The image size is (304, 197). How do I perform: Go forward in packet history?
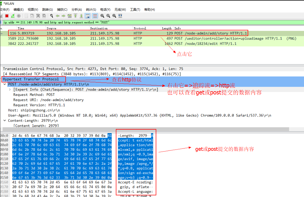[63, 16]
